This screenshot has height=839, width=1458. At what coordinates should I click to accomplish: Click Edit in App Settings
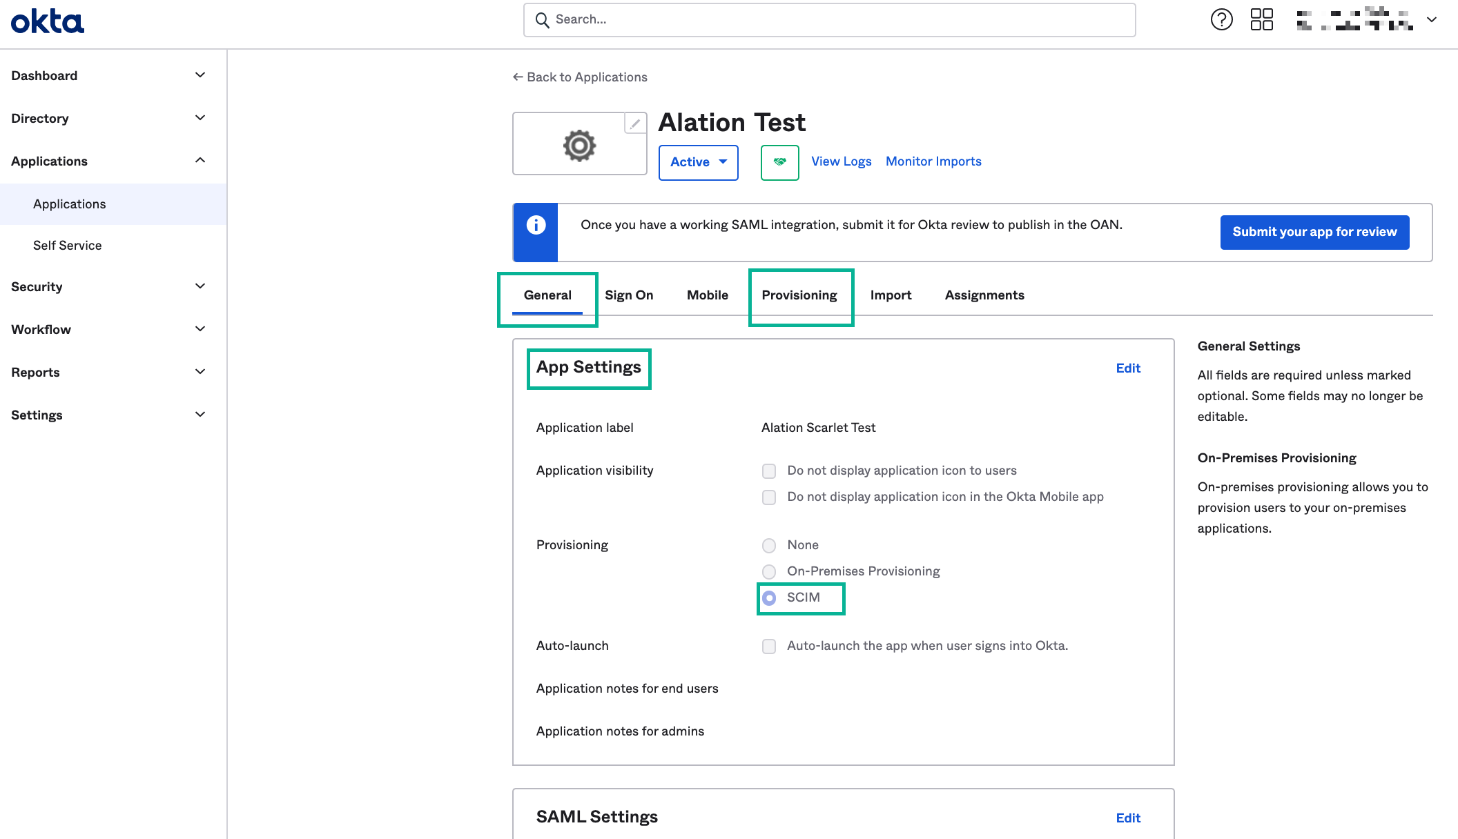click(x=1128, y=368)
